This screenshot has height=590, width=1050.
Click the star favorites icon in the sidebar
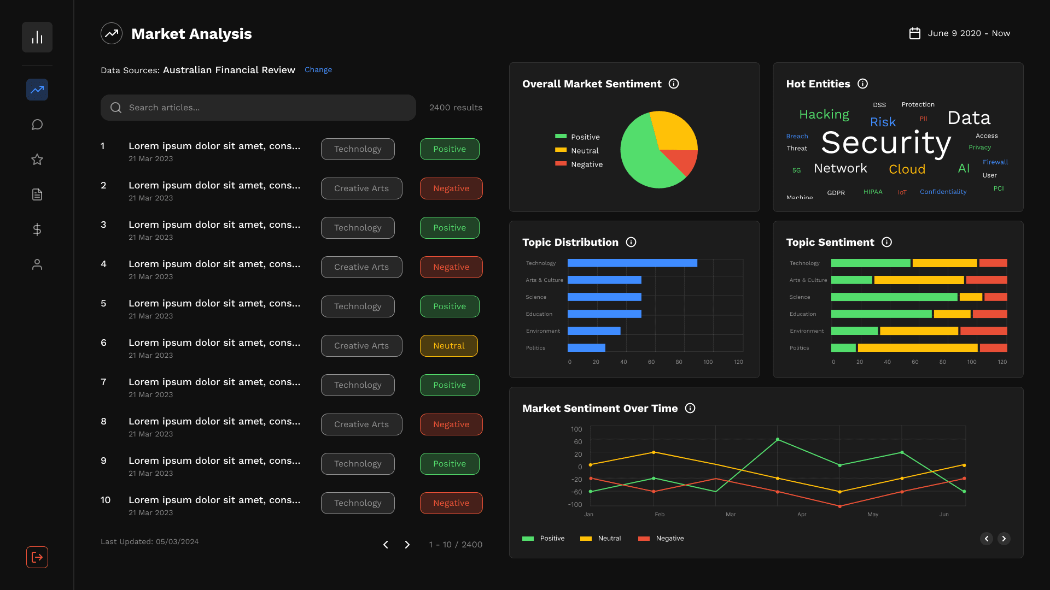click(37, 160)
